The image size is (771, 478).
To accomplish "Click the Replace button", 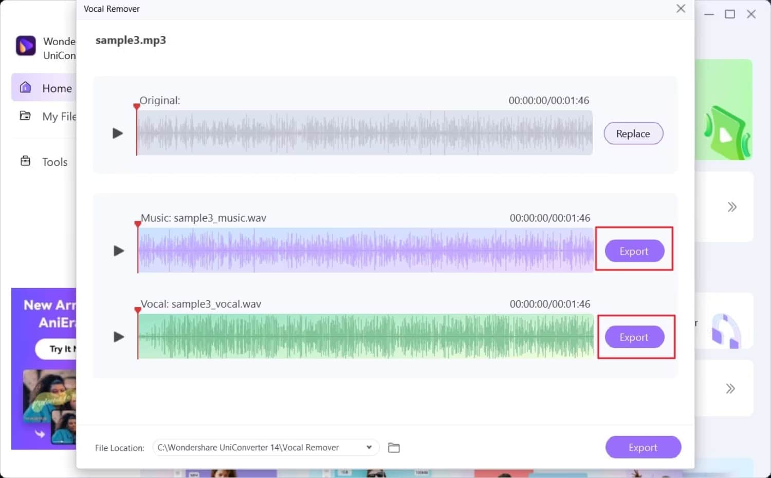I will click(633, 133).
